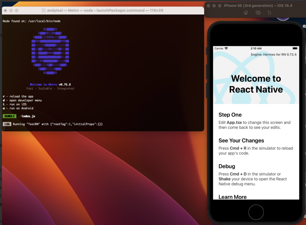The width and height of the screenshot is (306, 225).
Task: Click the folder icon in the Terminal title bar
Action: tap(44, 10)
